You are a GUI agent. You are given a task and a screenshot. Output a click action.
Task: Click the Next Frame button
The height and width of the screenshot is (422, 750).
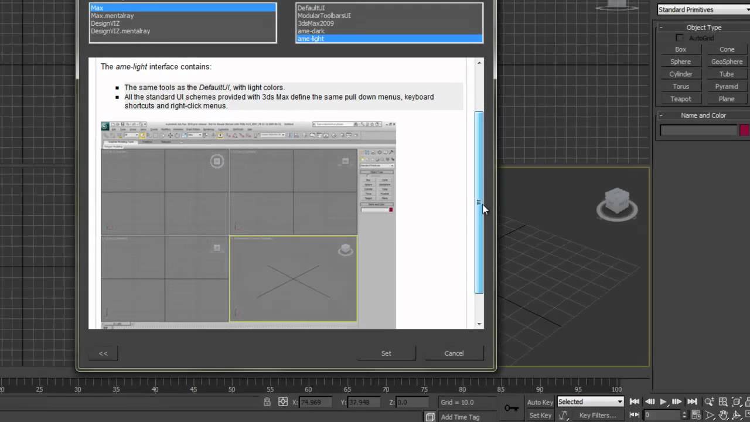click(677, 401)
